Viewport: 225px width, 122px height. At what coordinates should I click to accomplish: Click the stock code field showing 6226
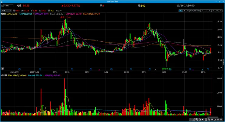point(9,6)
